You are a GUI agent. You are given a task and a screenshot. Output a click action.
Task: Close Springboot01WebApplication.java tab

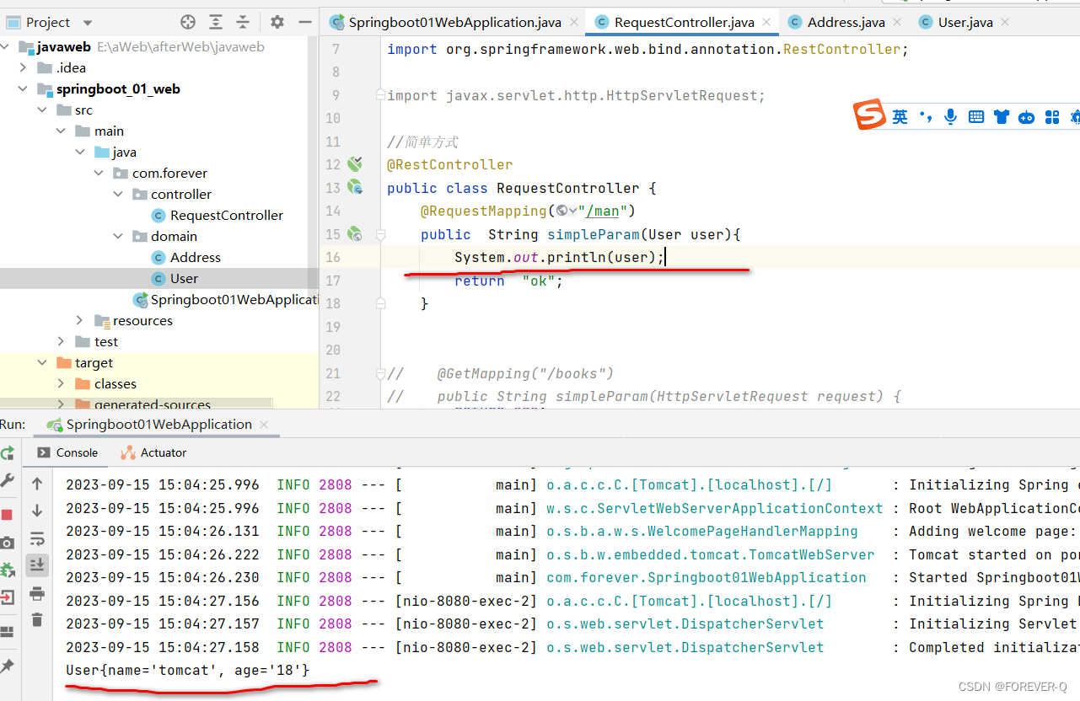point(574,23)
